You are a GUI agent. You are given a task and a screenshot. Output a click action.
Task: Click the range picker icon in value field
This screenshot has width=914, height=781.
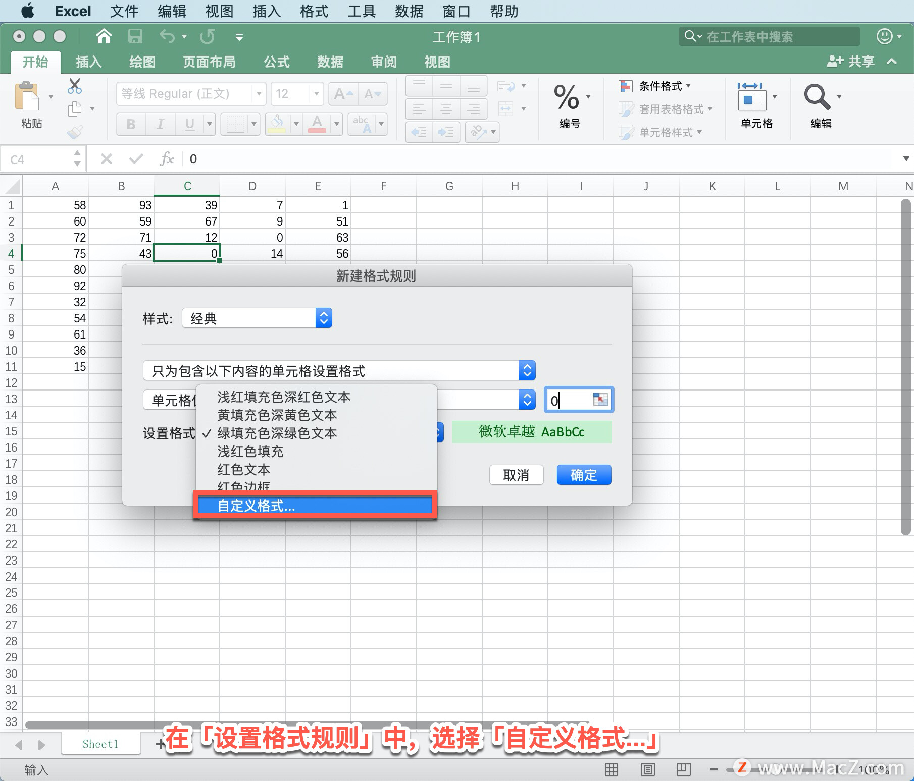tap(600, 400)
